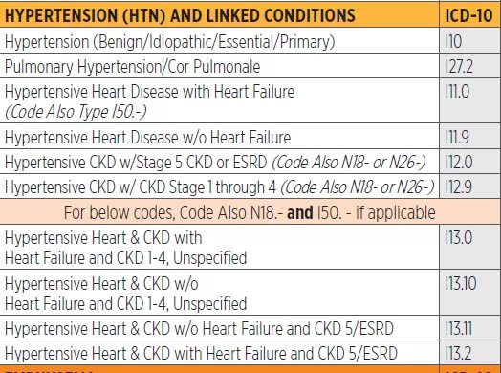Screen dimensions: 501x373
Task: Click Heart & CKD w/o Heart Failure CKD 5/ESRD row
Action: (220, 328)
